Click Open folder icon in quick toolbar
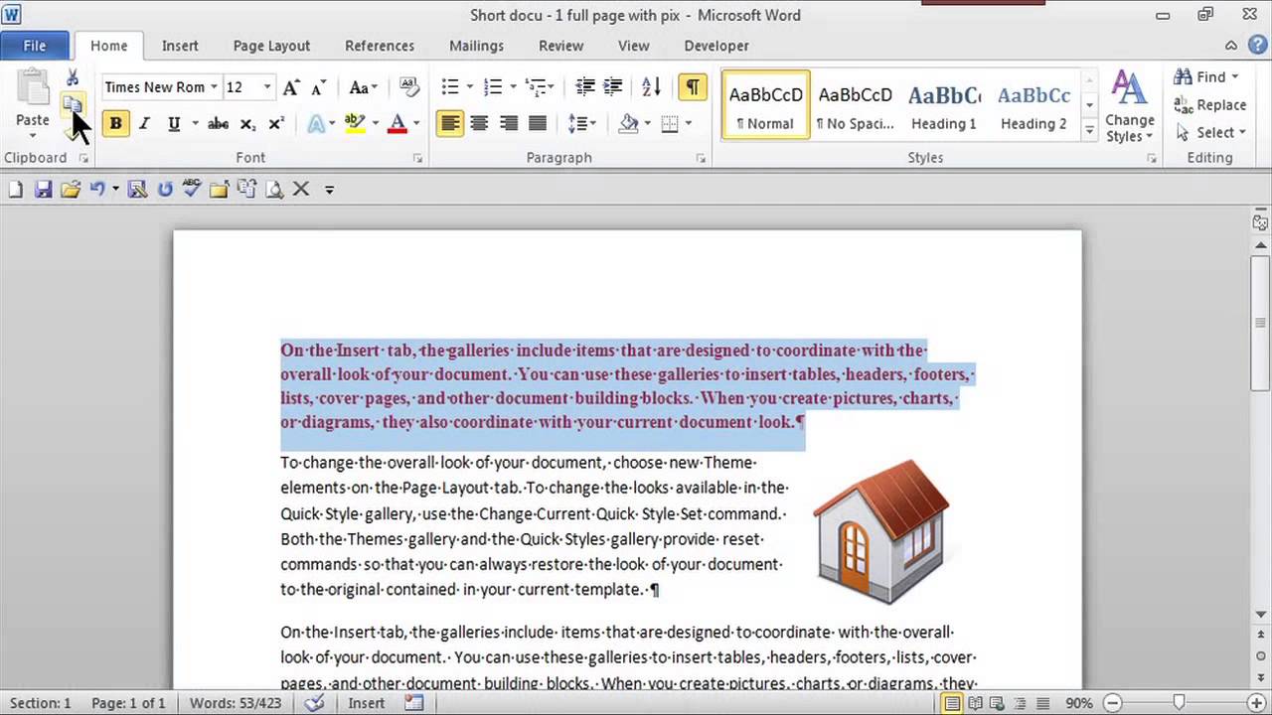This screenshot has width=1272, height=715. click(x=71, y=189)
